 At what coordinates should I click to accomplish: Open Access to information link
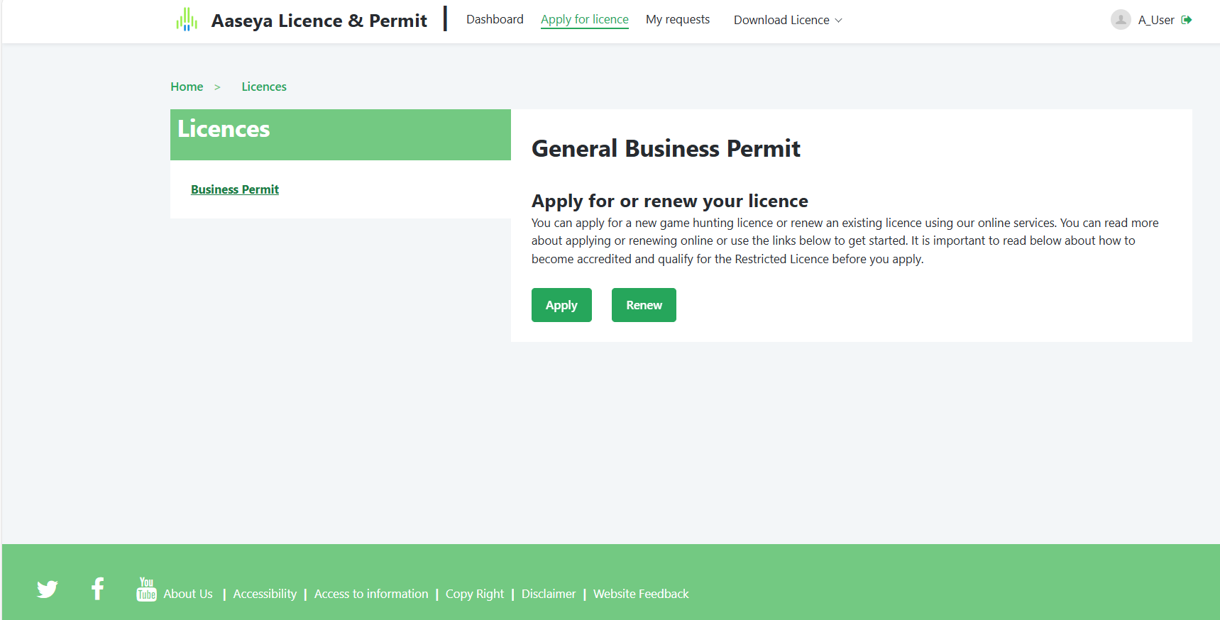coord(371,594)
